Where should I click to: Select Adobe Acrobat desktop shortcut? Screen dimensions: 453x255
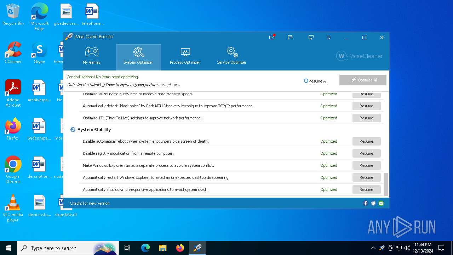pyautogui.click(x=13, y=93)
